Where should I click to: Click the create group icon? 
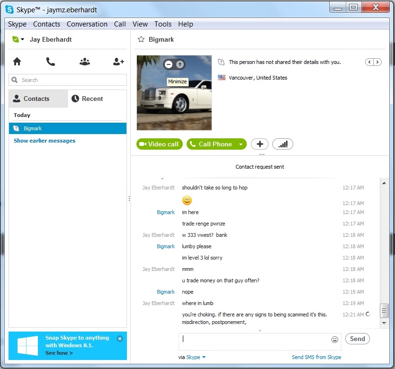85,62
